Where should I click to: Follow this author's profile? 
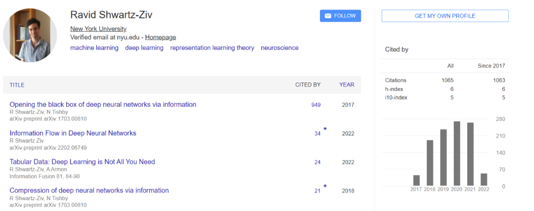[340, 16]
